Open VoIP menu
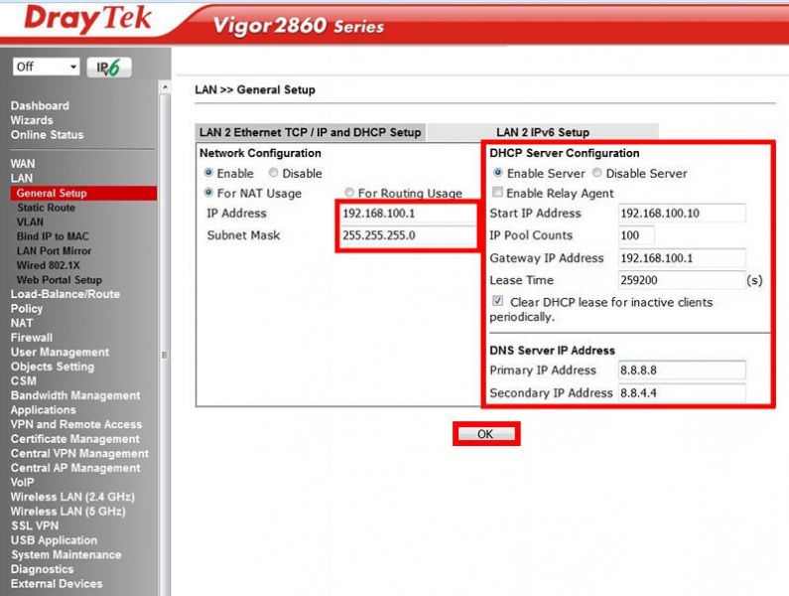789x596 pixels. (22, 483)
